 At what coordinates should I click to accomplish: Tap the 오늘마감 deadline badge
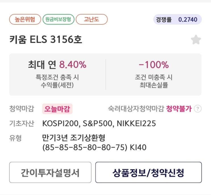(57, 109)
